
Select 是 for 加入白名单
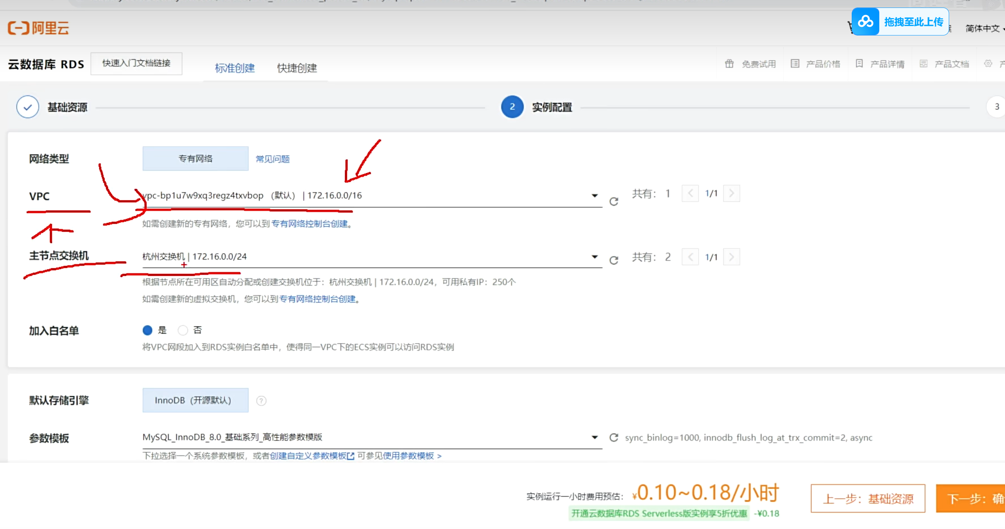148,330
